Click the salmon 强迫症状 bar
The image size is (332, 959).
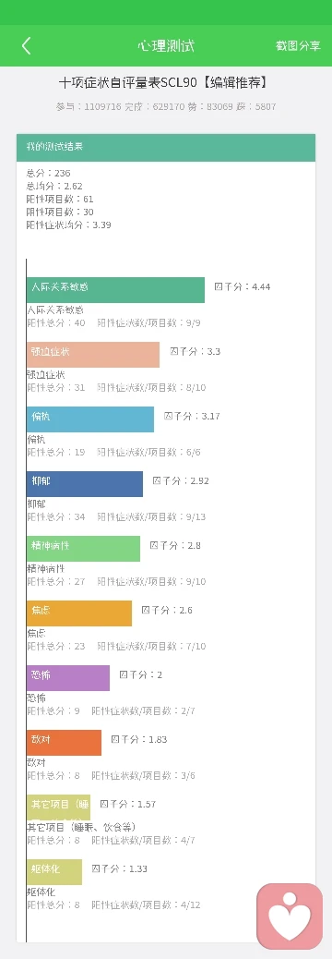point(93,355)
